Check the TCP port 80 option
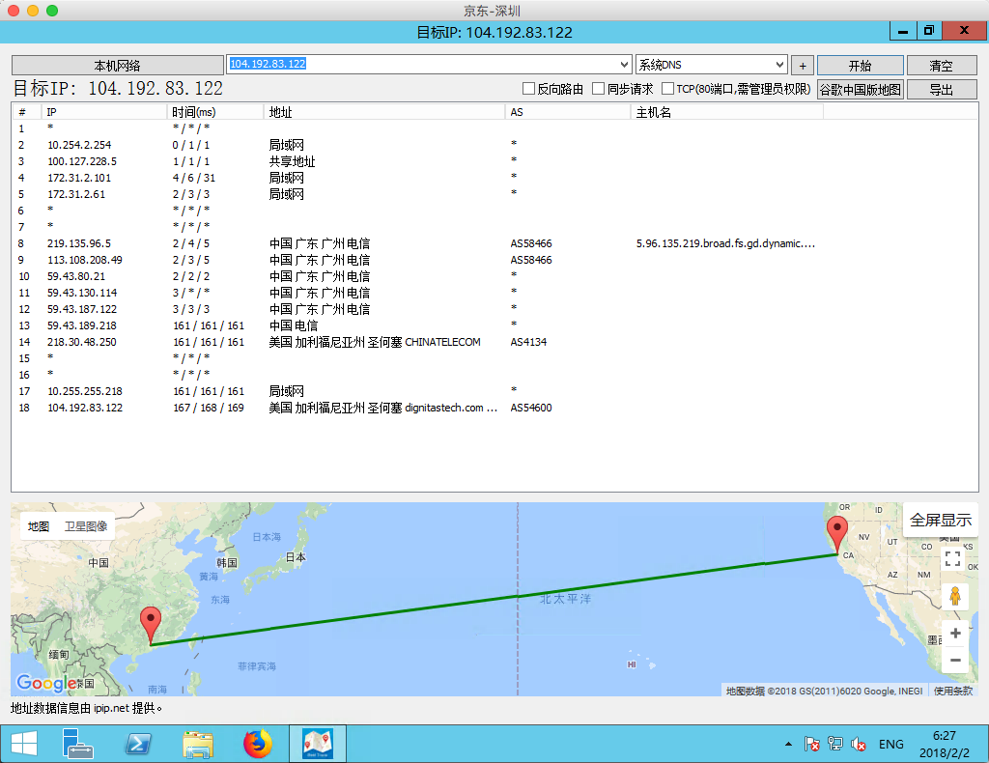 [668, 89]
